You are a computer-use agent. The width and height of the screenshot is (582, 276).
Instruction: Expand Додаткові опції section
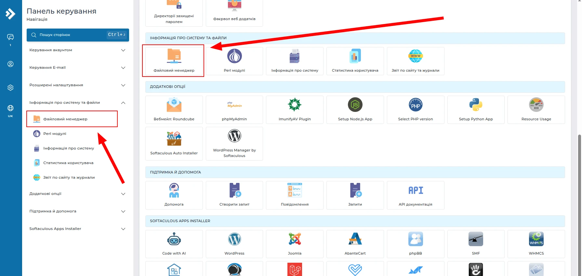pos(78,194)
